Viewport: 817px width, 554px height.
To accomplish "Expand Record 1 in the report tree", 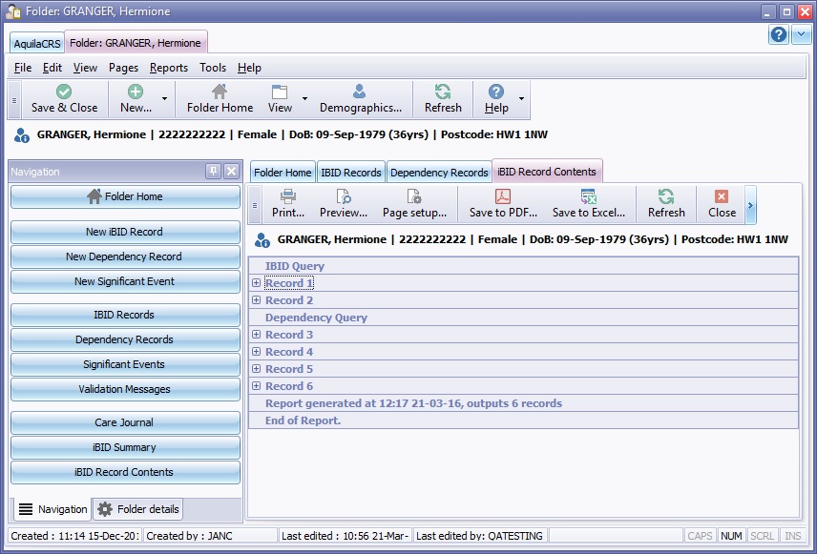I will 256,283.
